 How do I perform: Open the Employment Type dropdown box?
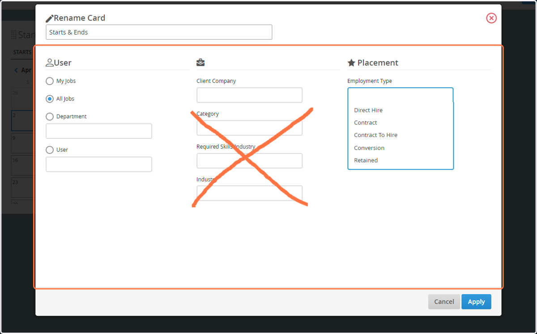(401, 95)
